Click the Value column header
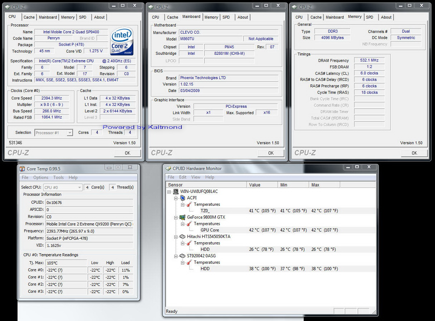This screenshot has width=435, height=321. click(x=262, y=185)
